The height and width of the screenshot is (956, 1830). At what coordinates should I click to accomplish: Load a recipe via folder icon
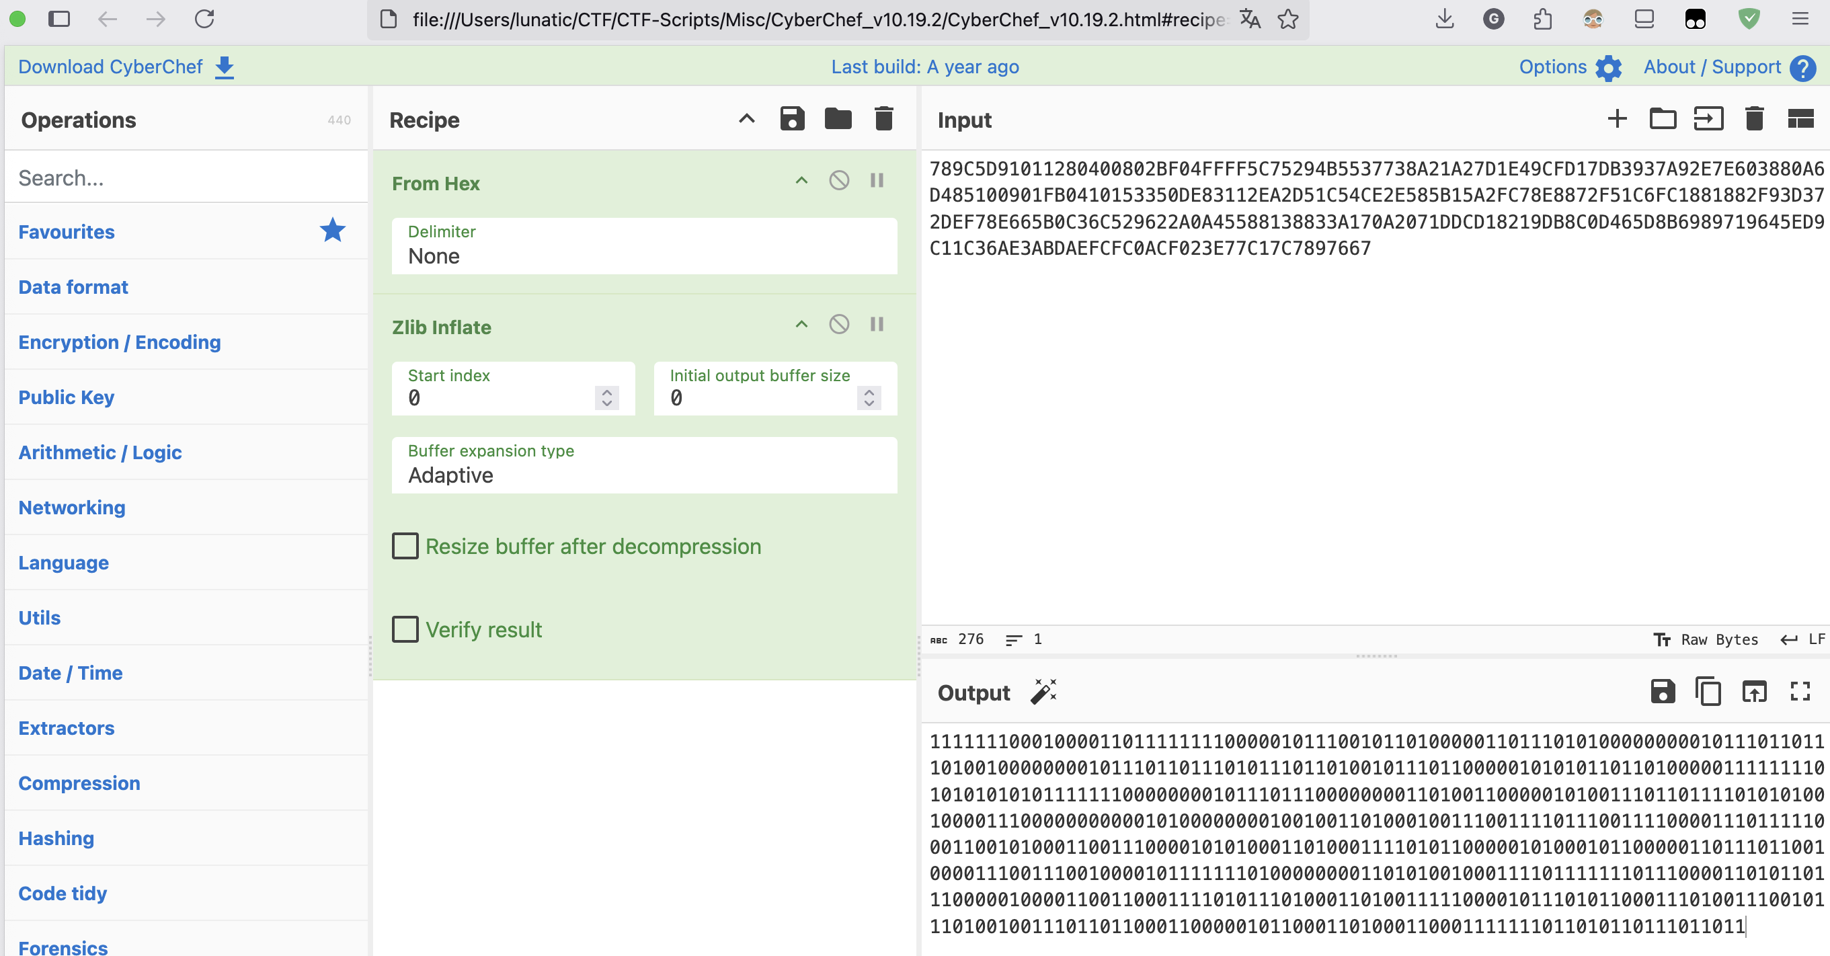pyautogui.click(x=838, y=118)
